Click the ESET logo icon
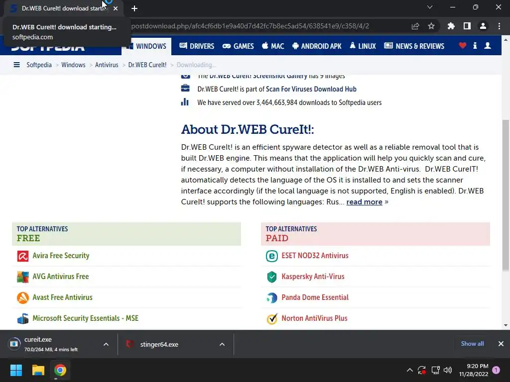 pyautogui.click(x=272, y=256)
